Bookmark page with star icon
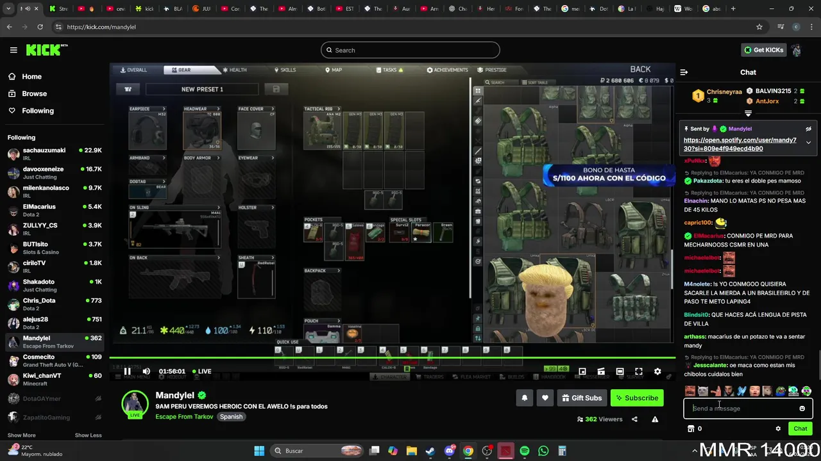 (759, 27)
